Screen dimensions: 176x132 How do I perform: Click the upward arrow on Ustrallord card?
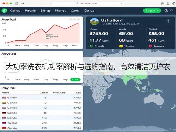coord(168,21)
